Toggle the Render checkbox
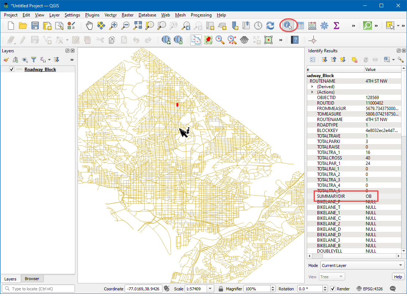 [x=333, y=289]
